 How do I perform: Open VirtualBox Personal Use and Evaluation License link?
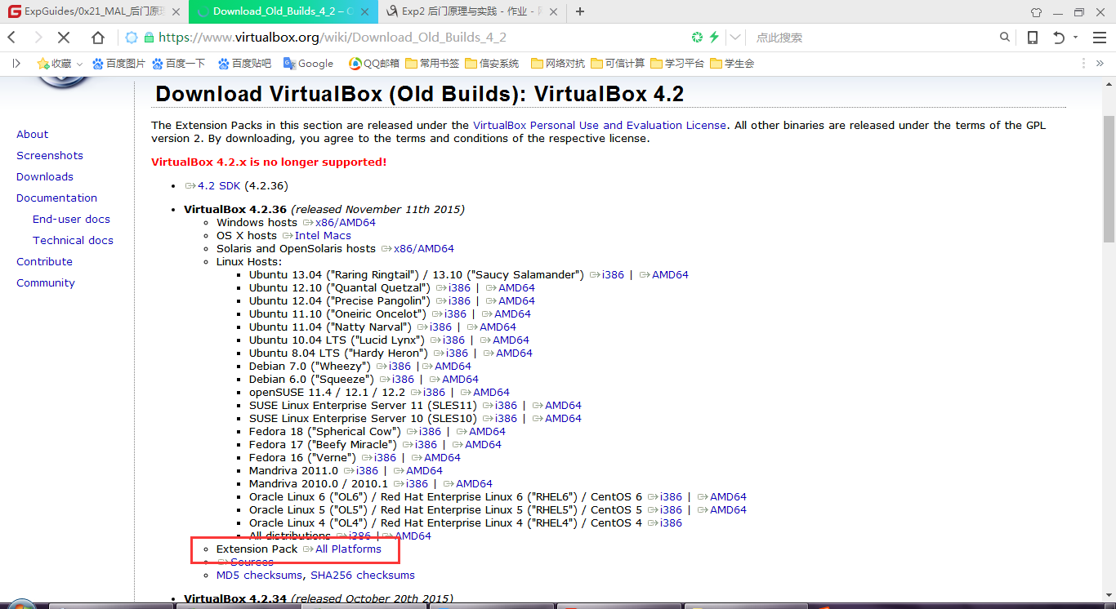tap(599, 125)
